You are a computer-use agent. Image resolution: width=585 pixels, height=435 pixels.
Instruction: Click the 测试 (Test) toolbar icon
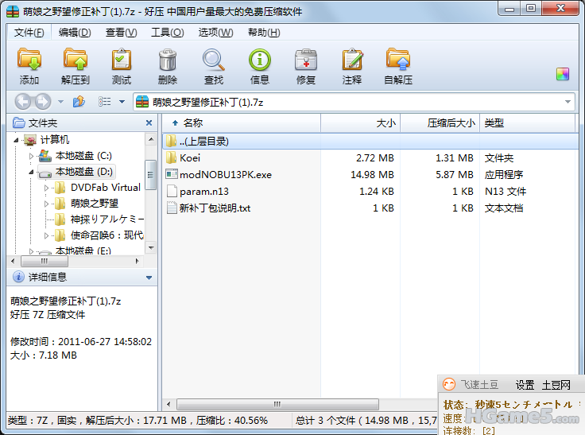pos(122,60)
